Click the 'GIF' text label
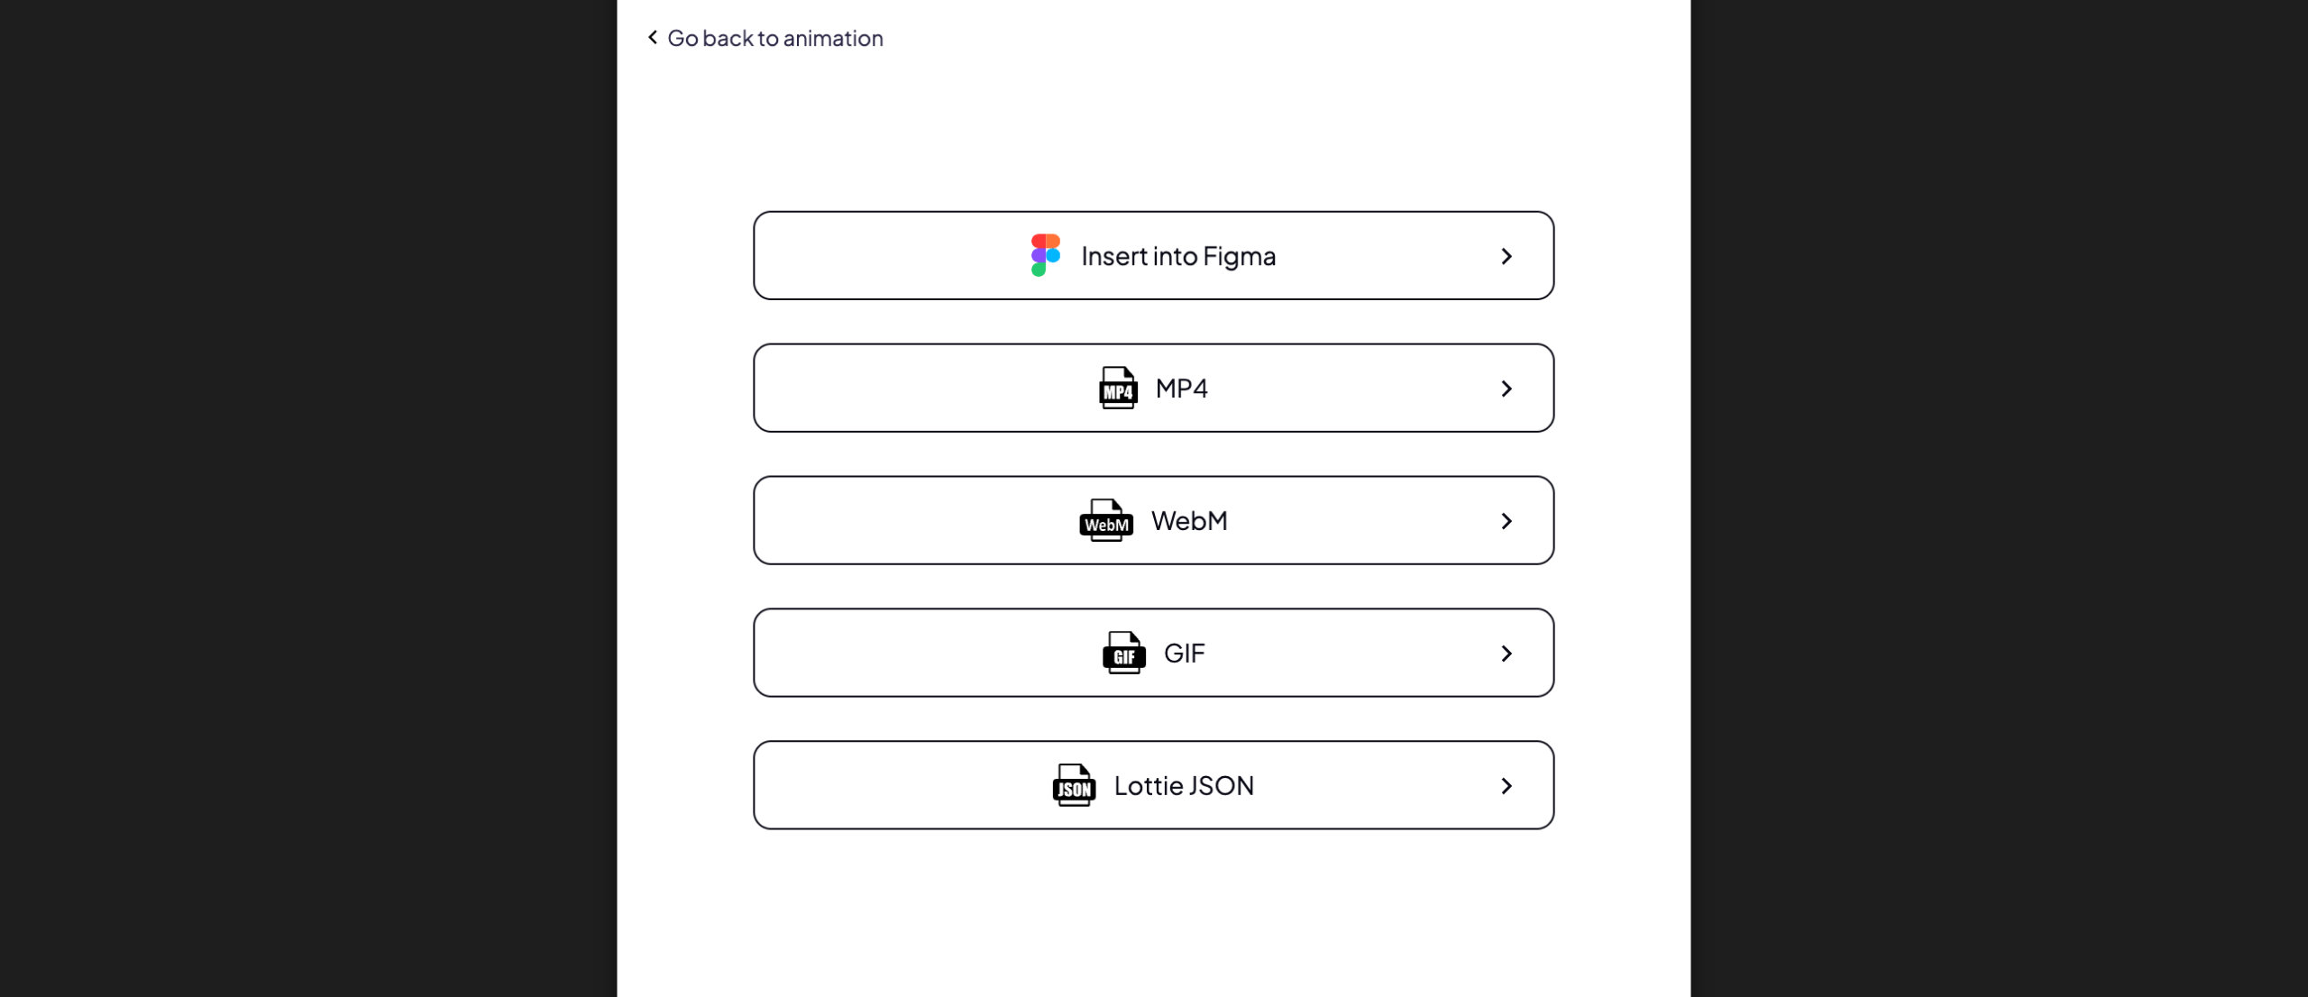This screenshot has height=997, width=2308. [x=1184, y=653]
